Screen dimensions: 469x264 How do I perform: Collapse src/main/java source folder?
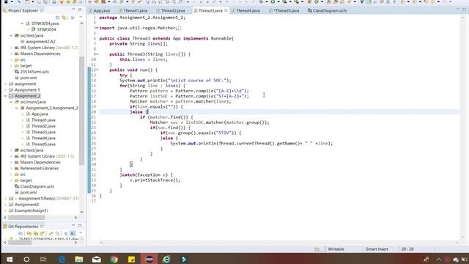(x=12, y=102)
